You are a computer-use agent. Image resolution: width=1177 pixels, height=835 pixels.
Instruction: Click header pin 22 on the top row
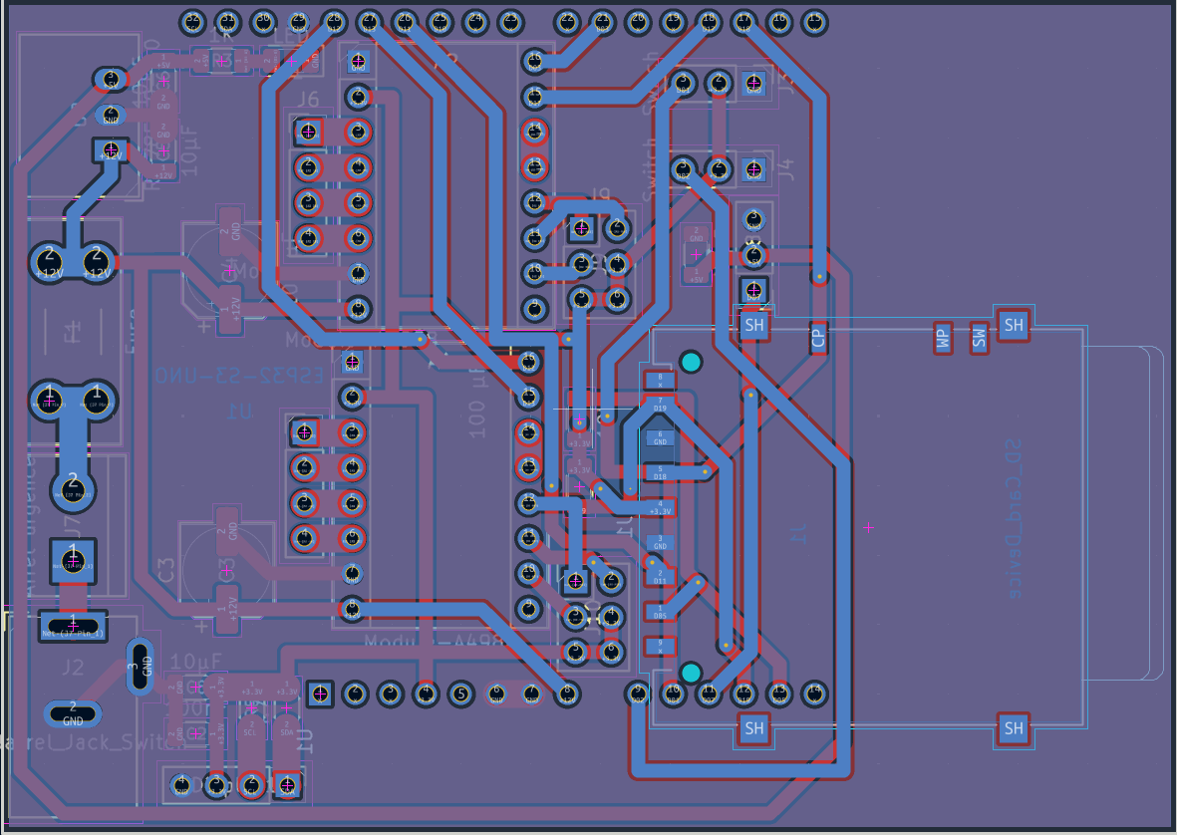(567, 22)
